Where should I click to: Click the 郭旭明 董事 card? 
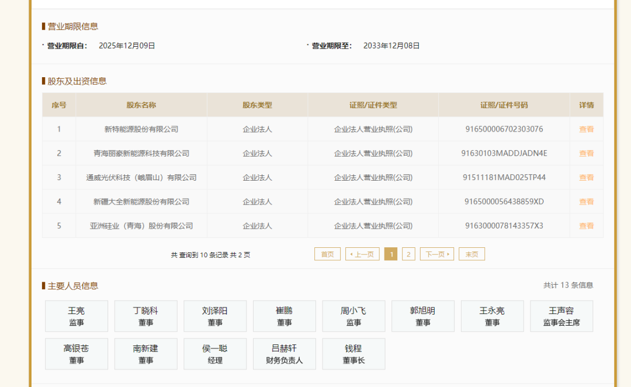[x=423, y=316]
